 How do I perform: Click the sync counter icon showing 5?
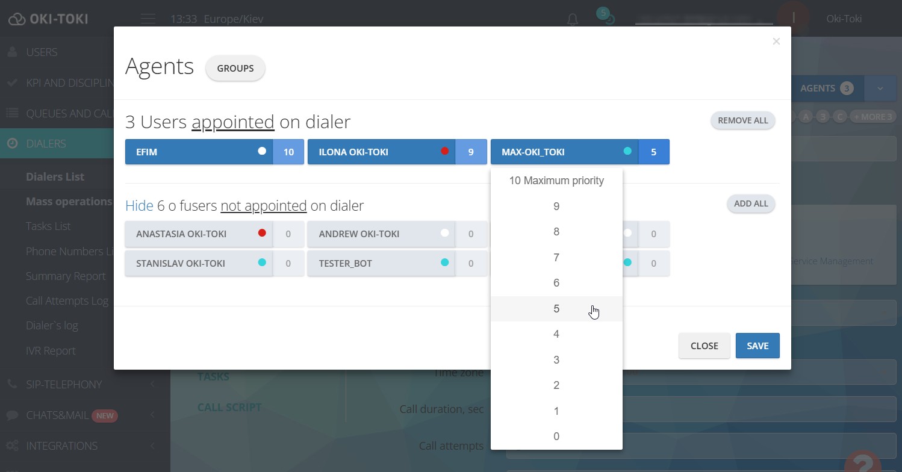(606, 16)
